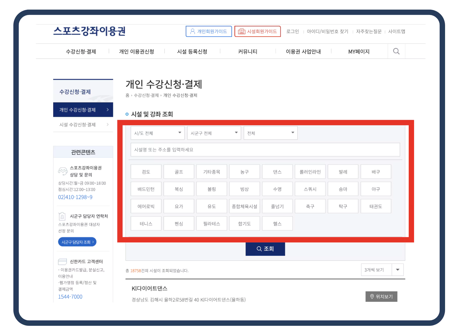Select the 수영 sport filter
The image size is (452, 329).
click(x=277, y=189)
